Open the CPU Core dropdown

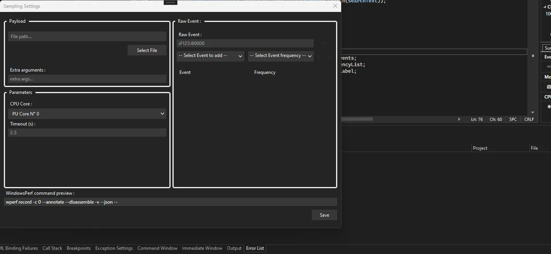pyautogui.click(x=87, y=114)
